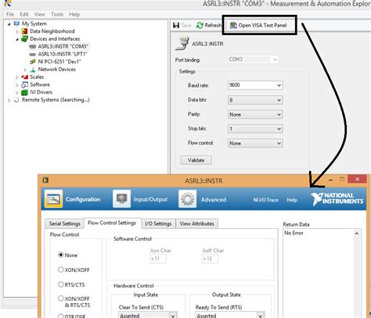Image resolution: width=371 pixels, height=318 pixels.
Task: Open the Help menu in MAX
Action: point(74,14)
